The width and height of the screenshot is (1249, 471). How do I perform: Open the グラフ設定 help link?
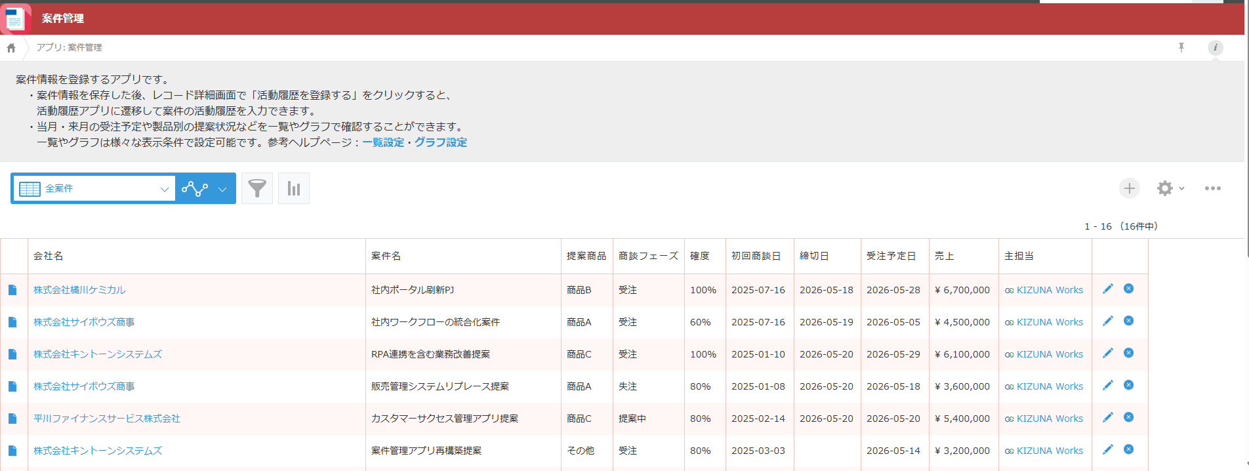tap(441, 142)
